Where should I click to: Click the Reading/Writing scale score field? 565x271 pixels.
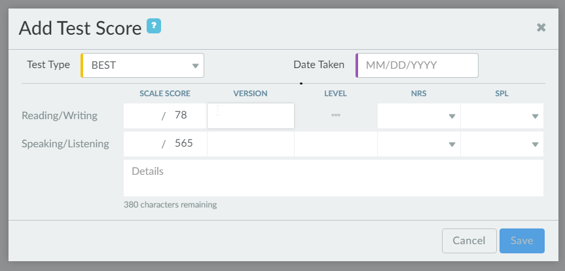coord(145,116)
